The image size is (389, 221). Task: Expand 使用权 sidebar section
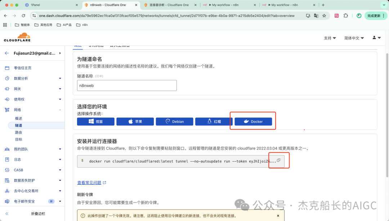click(x=32, y=99)
